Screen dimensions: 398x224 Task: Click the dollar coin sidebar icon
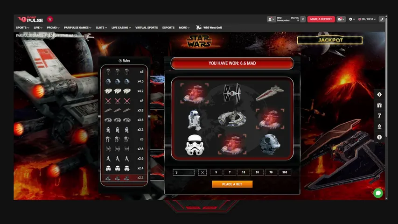pyautogui.click(x=379, y=137)
